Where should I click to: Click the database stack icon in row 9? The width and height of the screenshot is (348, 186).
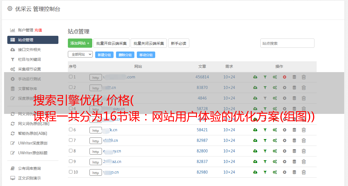click(x=294, y=162)
